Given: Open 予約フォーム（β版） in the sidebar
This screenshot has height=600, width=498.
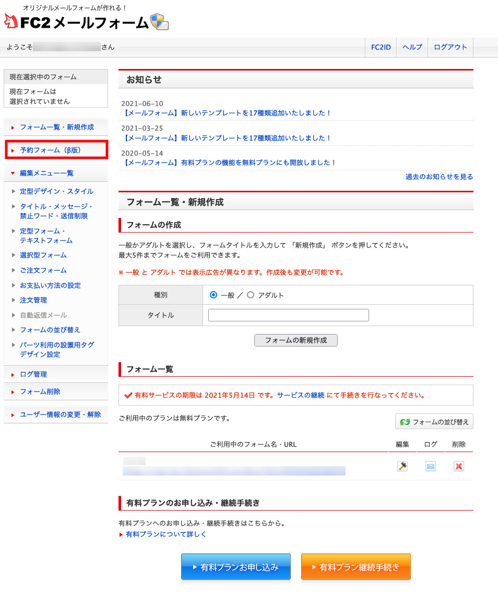Looking at the screenshot, I should [56, 150].
